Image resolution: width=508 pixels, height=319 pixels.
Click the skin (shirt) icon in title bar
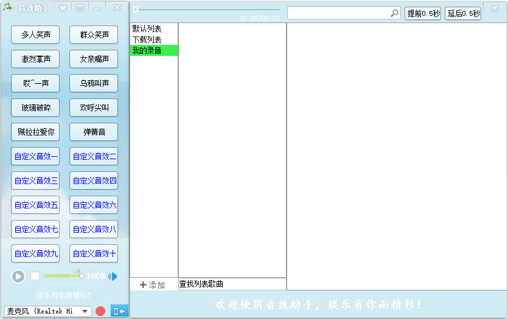(x=63, y=8)
